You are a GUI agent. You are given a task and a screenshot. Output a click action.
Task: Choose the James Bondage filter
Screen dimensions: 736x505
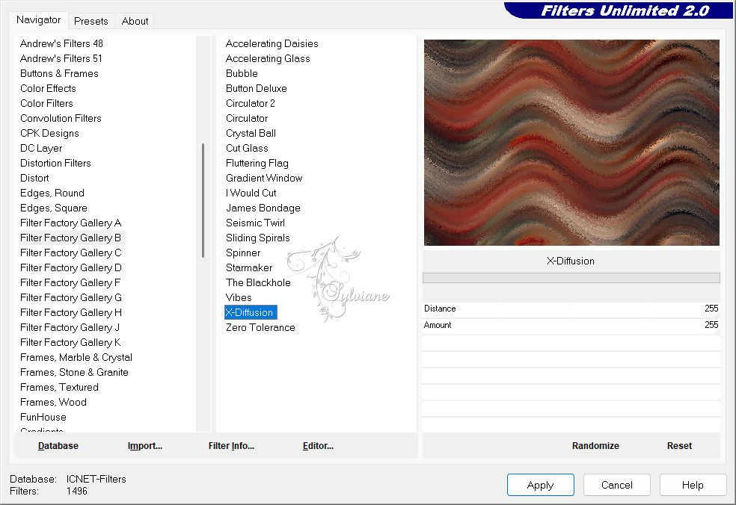click(x=263, y=208)
